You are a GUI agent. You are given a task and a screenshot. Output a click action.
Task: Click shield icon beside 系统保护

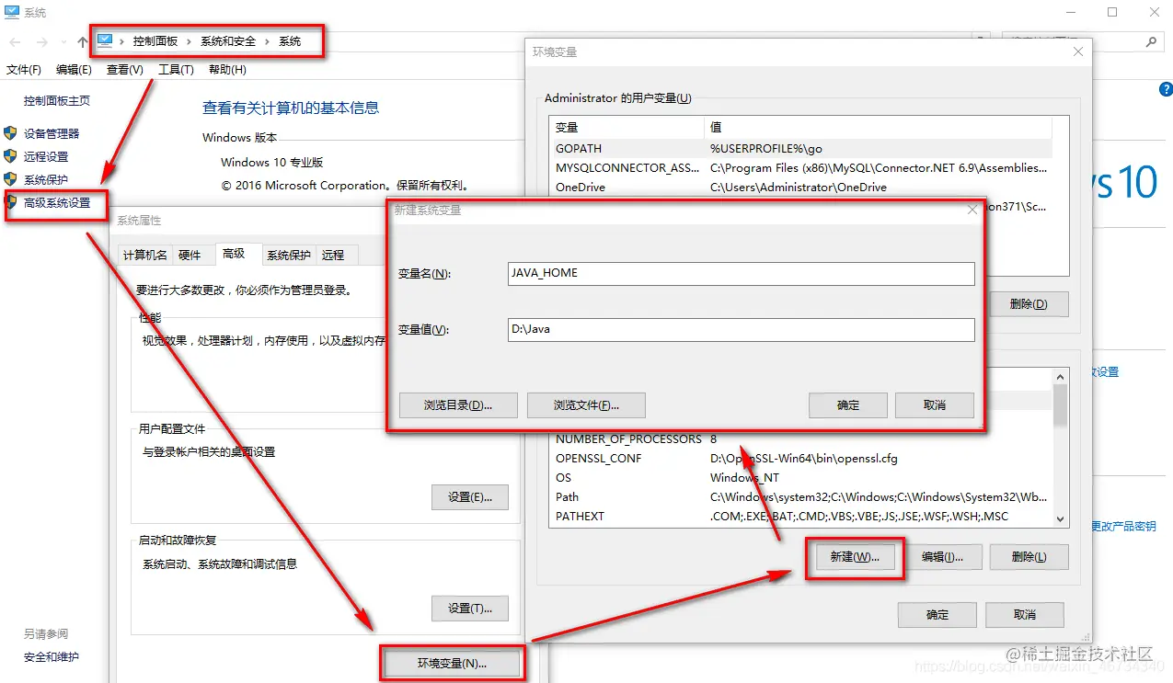click(10, 179)
